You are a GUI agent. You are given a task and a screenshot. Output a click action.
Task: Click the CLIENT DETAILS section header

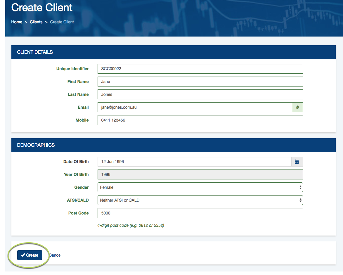tap(174, 52)
